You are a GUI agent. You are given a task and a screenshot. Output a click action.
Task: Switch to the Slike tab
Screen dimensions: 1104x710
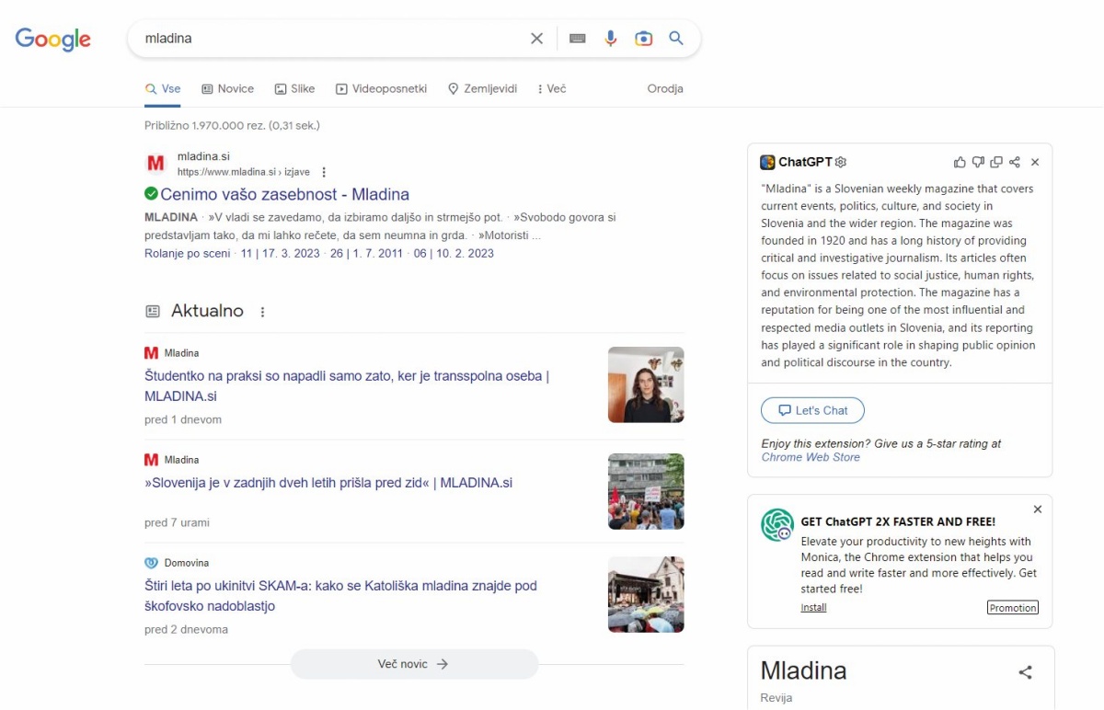coord(294,89)
